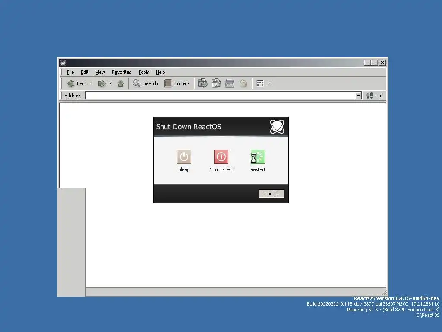The image size is (442, 332).
Task: Click the Sleep power icon
Action: pyautogui.click(x=184, y=156)
